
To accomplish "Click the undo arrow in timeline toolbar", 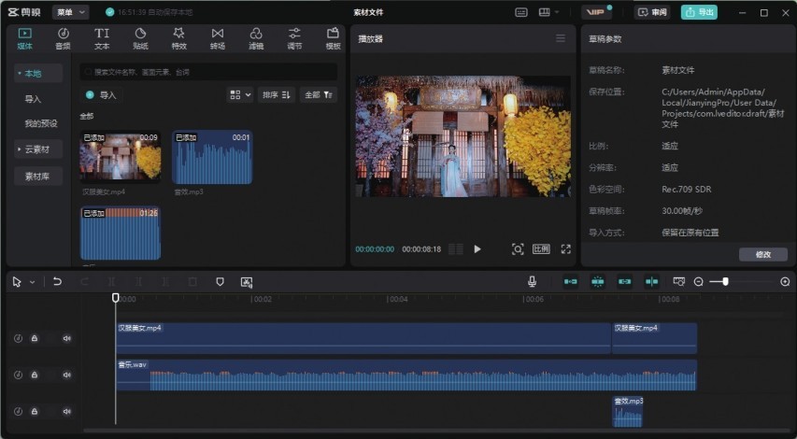I will click(x=57, y=281).
